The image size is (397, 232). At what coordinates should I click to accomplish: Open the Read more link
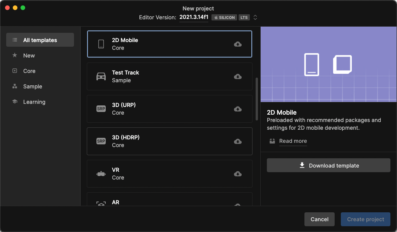[293, 141]
